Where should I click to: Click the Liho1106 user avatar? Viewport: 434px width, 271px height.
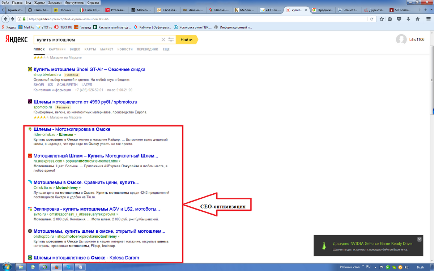tap(401, 40)
